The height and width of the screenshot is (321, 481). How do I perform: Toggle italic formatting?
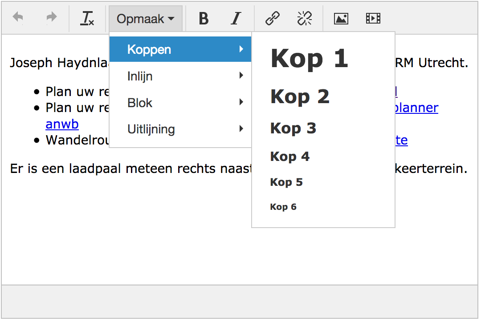236,18
